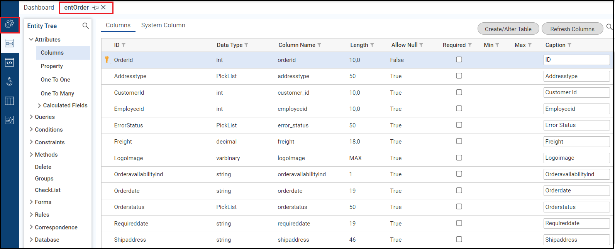
Task: Collapse the Attributes tree node
Action: pyautogui.click(x=31, y=40)
